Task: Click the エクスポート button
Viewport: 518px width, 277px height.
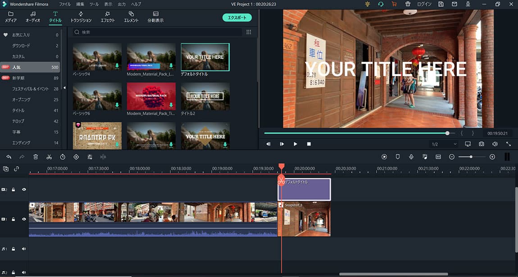Action: tap(237, 18)
